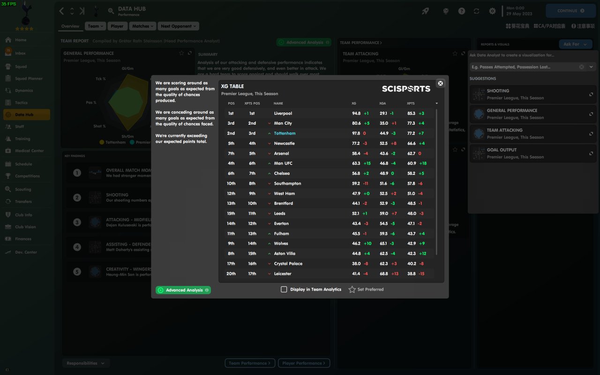Click the Continue button
Viewport: 600px width, 375px height.
click(570, 11)
